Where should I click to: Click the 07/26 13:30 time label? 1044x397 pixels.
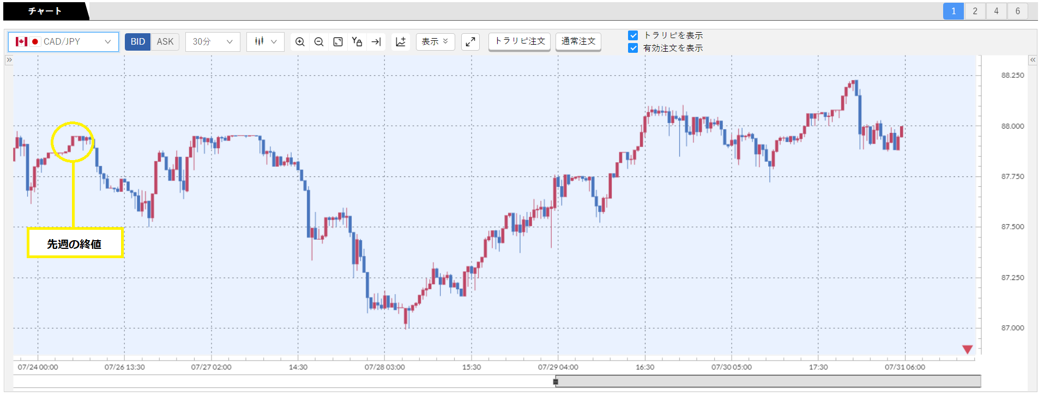[125, 367]
